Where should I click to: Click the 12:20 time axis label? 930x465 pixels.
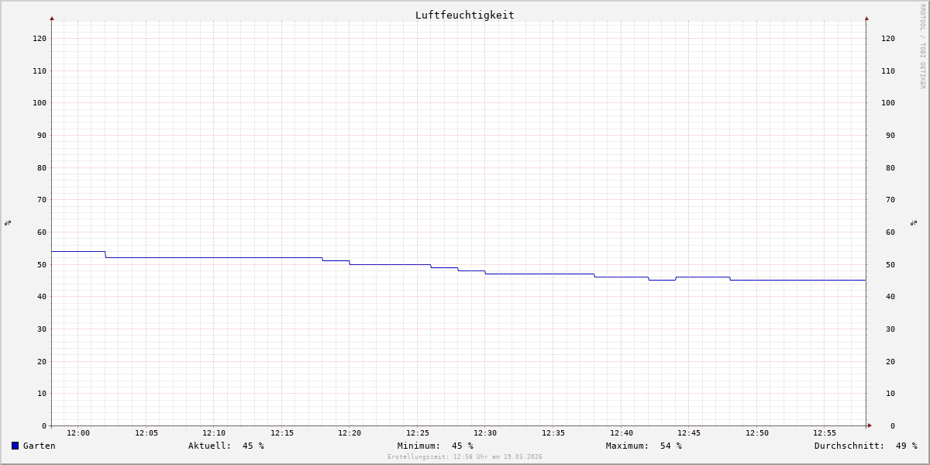tap(350, 433)
